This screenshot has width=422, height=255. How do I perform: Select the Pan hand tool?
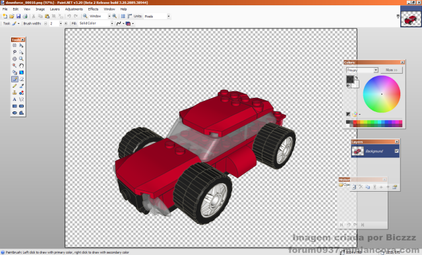21,66
